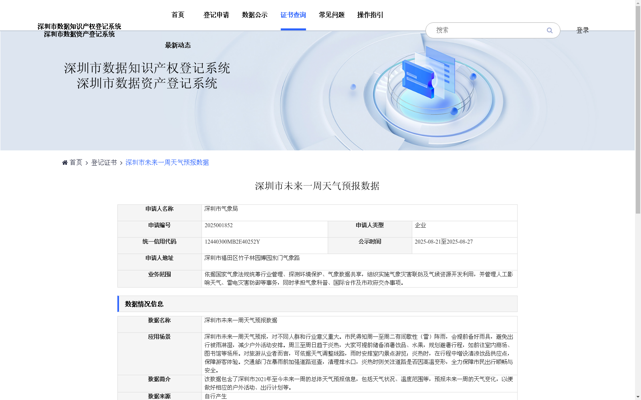The image size is (641, 400).
Task: Click the 应用场景 label cell
Action: (x=159, y=354)
